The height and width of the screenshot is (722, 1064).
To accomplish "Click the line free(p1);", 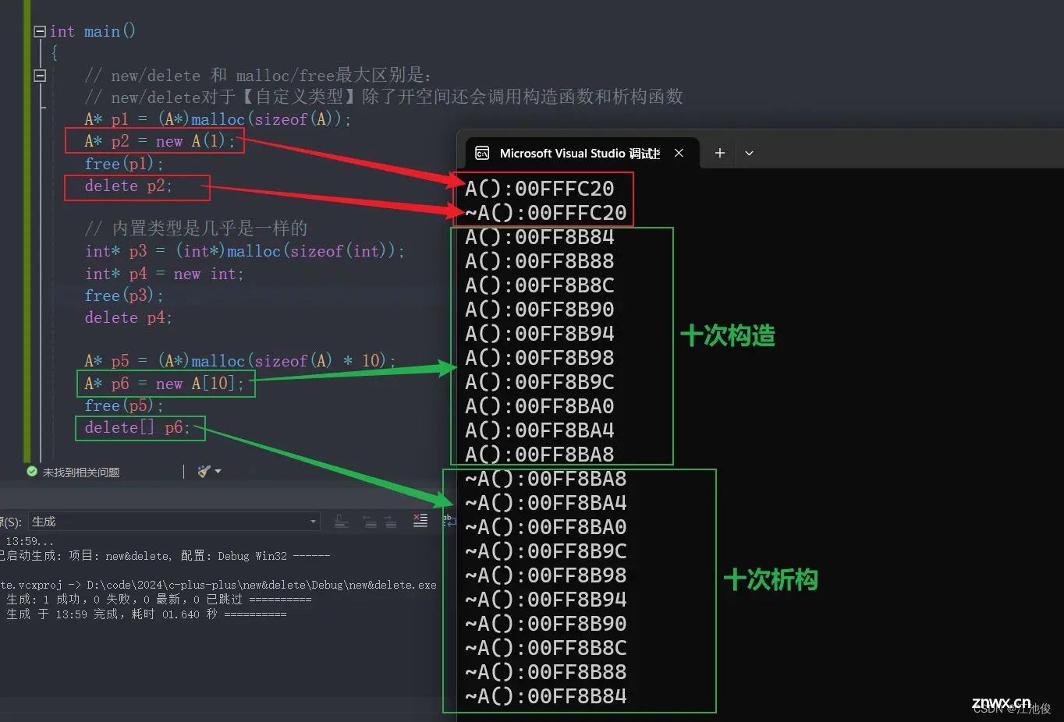I will tap(124, 164).
